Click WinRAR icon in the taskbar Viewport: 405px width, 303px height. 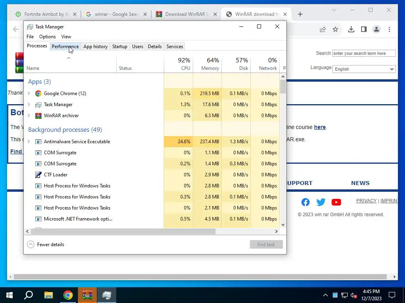tap(87, 295)
